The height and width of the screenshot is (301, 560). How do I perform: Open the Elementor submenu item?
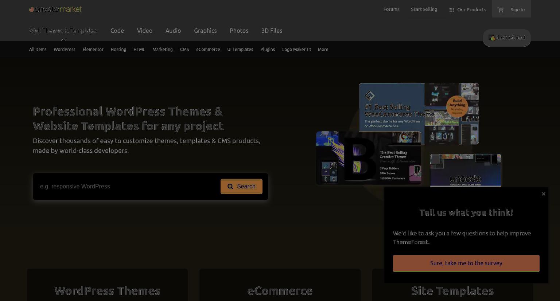coord(93,50)
